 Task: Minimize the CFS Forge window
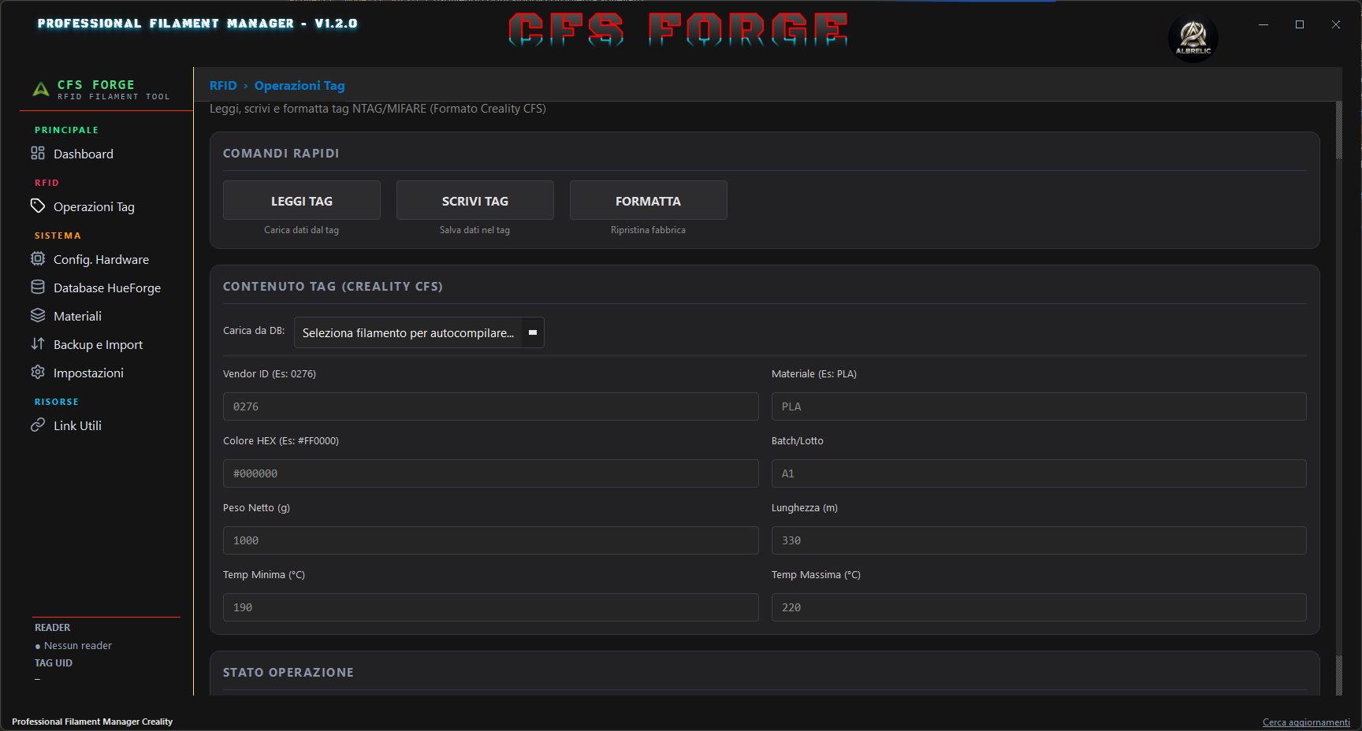pos(1263,24)
